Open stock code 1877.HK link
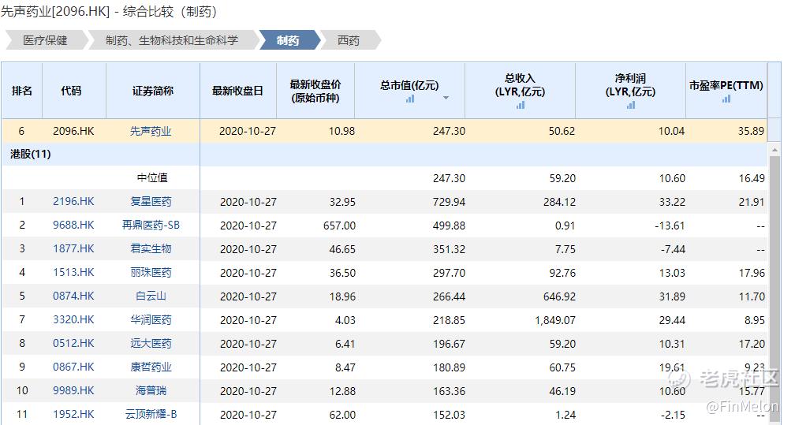795x425 pixels. pos(73,248)
